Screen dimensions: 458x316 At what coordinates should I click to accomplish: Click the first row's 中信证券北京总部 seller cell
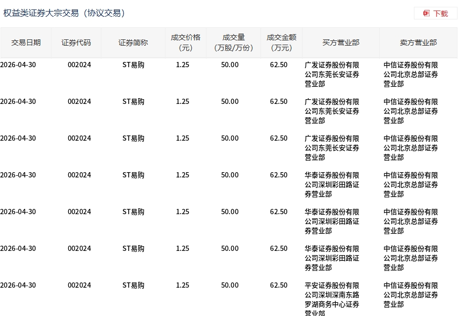(411, 75)
